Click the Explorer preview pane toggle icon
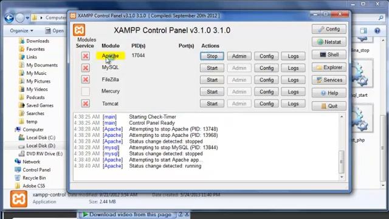 click(x=363, y=30)
